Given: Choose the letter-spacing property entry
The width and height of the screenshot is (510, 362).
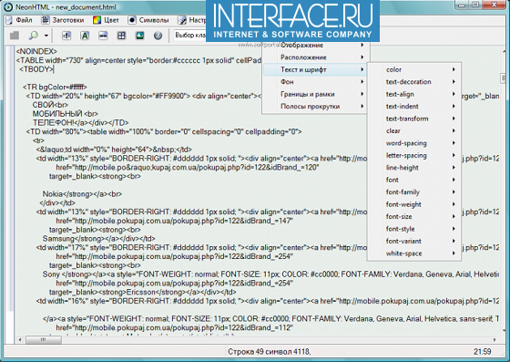Looking at the screenshot, I should [x=414, y=156].
